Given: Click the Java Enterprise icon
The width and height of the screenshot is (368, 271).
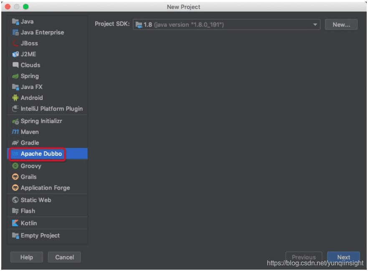Looking at the screenshot, I should 15,33.
